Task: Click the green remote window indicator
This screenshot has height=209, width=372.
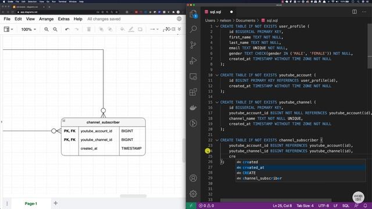Action: [191, 206]
